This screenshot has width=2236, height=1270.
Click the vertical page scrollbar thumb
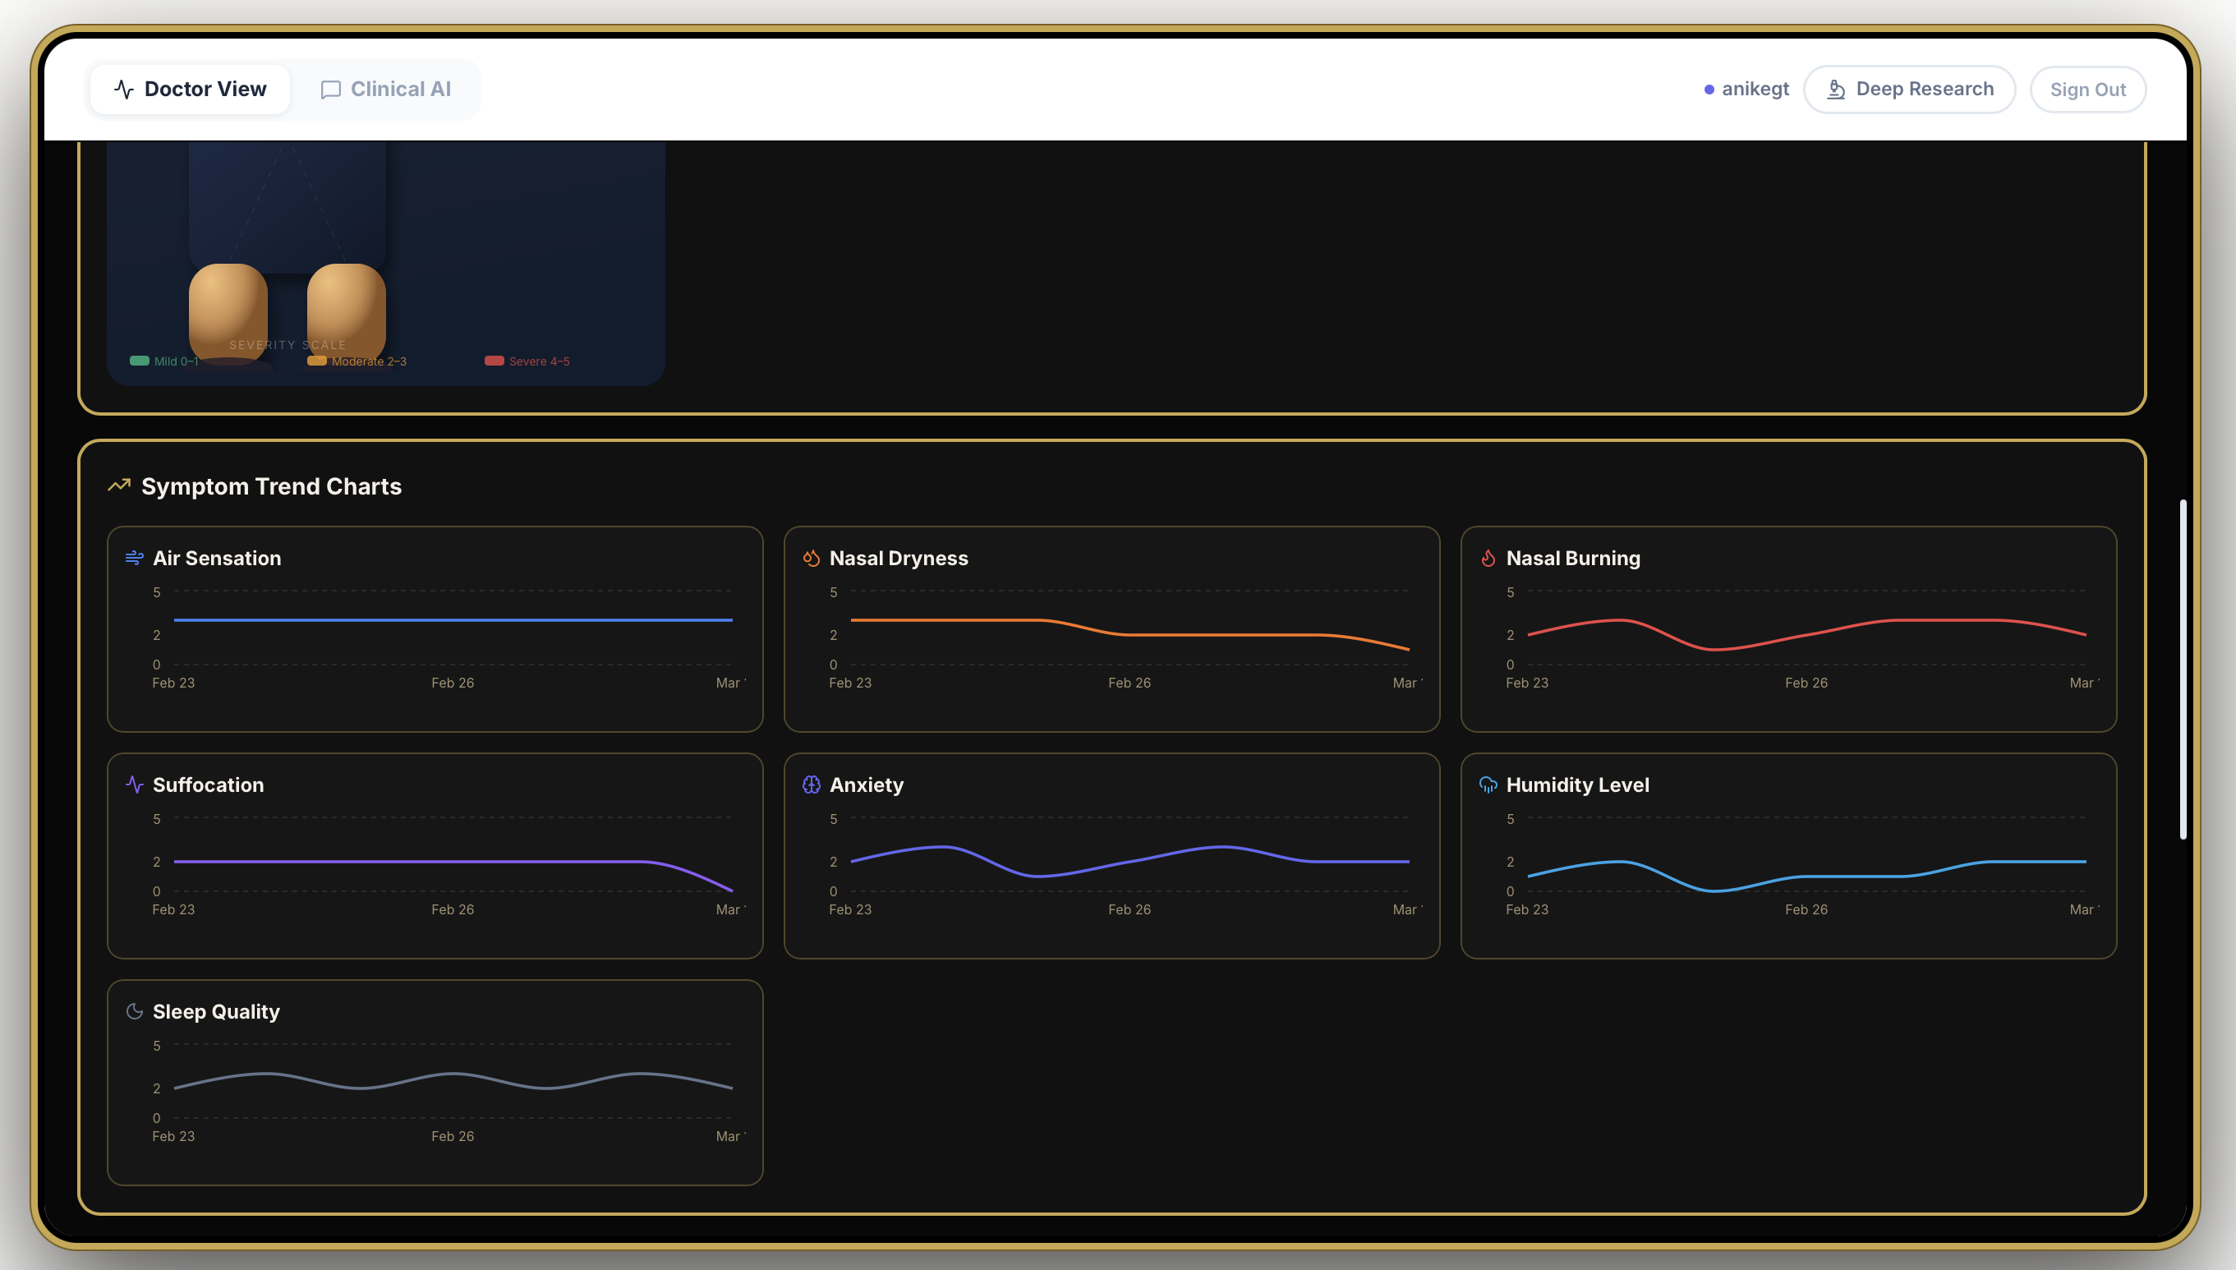coord(2183,669)
